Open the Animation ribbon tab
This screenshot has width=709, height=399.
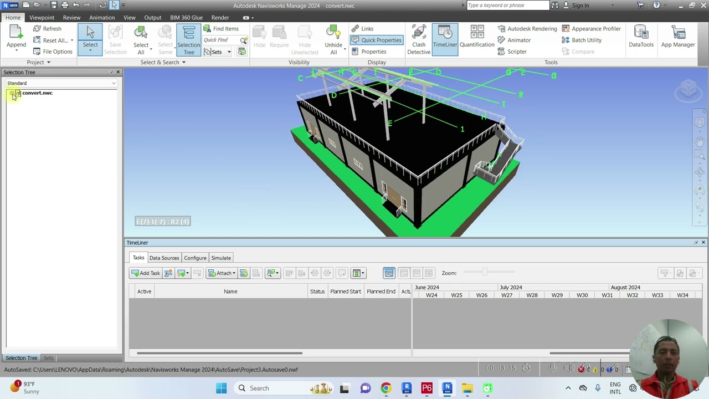click(102, 18)
